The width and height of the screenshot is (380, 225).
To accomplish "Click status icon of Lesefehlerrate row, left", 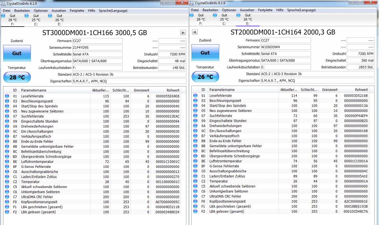I will click(x=7, y=96).
